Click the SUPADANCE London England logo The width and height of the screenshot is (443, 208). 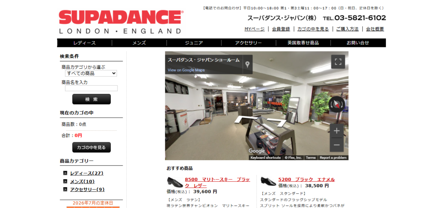coord(121,22)
